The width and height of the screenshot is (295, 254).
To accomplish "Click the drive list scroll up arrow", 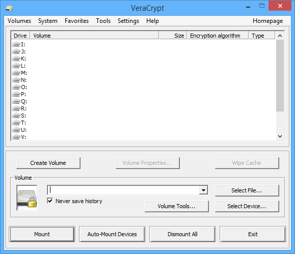I will click(280, 36).
